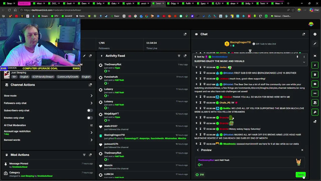Open Smokieduhbear link under Message Pinned
This screenshot has width=321, height=181.
(20, 167)
